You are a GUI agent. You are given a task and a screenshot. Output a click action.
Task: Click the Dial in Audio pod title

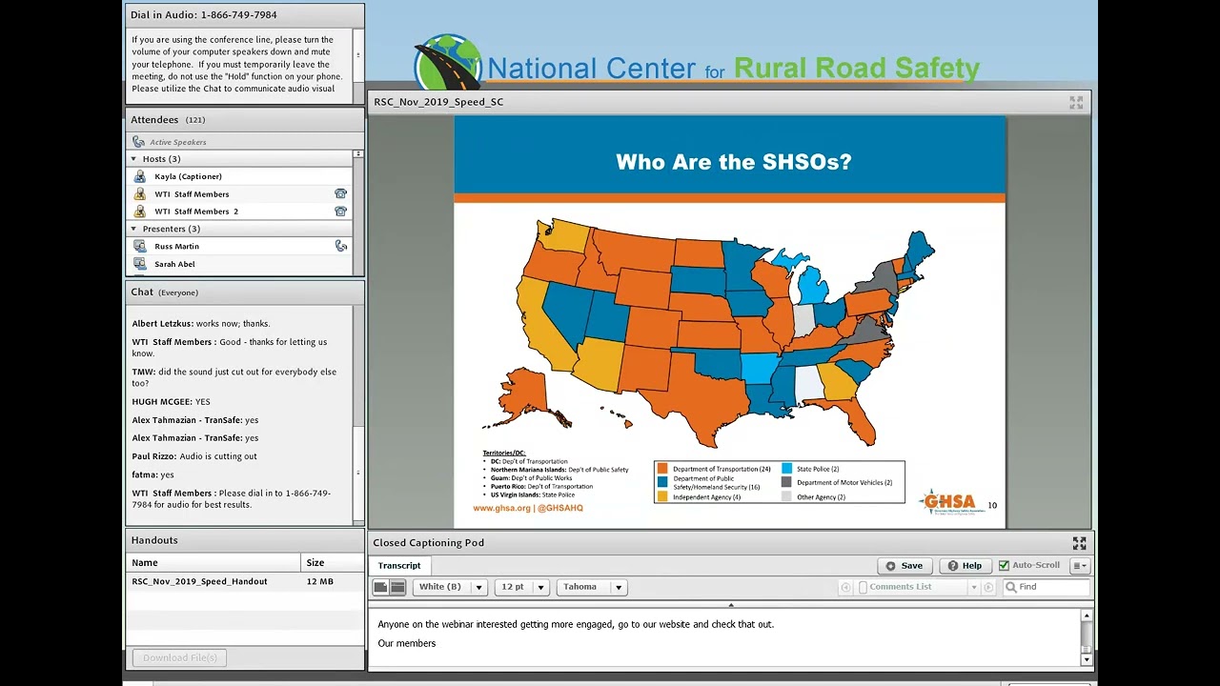point(204,15)
